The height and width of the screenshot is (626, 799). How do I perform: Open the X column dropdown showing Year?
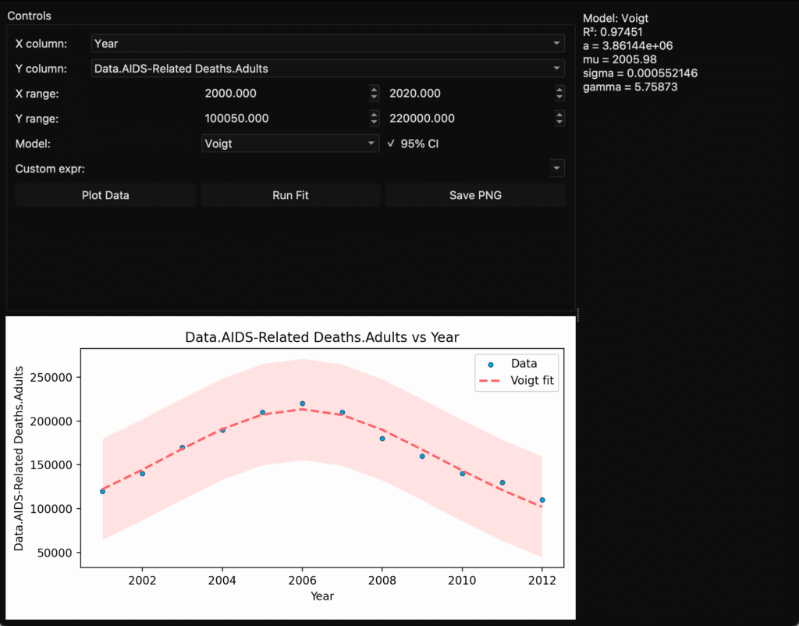327,44
